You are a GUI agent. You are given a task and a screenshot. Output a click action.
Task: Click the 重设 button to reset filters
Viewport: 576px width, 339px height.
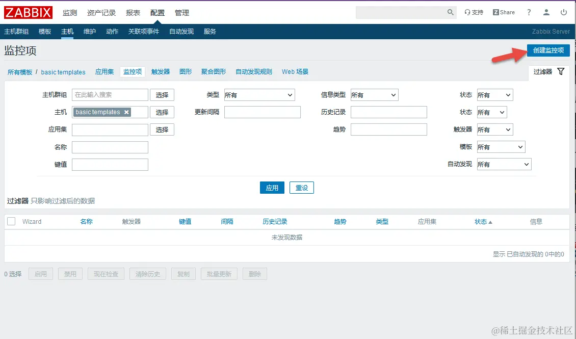302,188
